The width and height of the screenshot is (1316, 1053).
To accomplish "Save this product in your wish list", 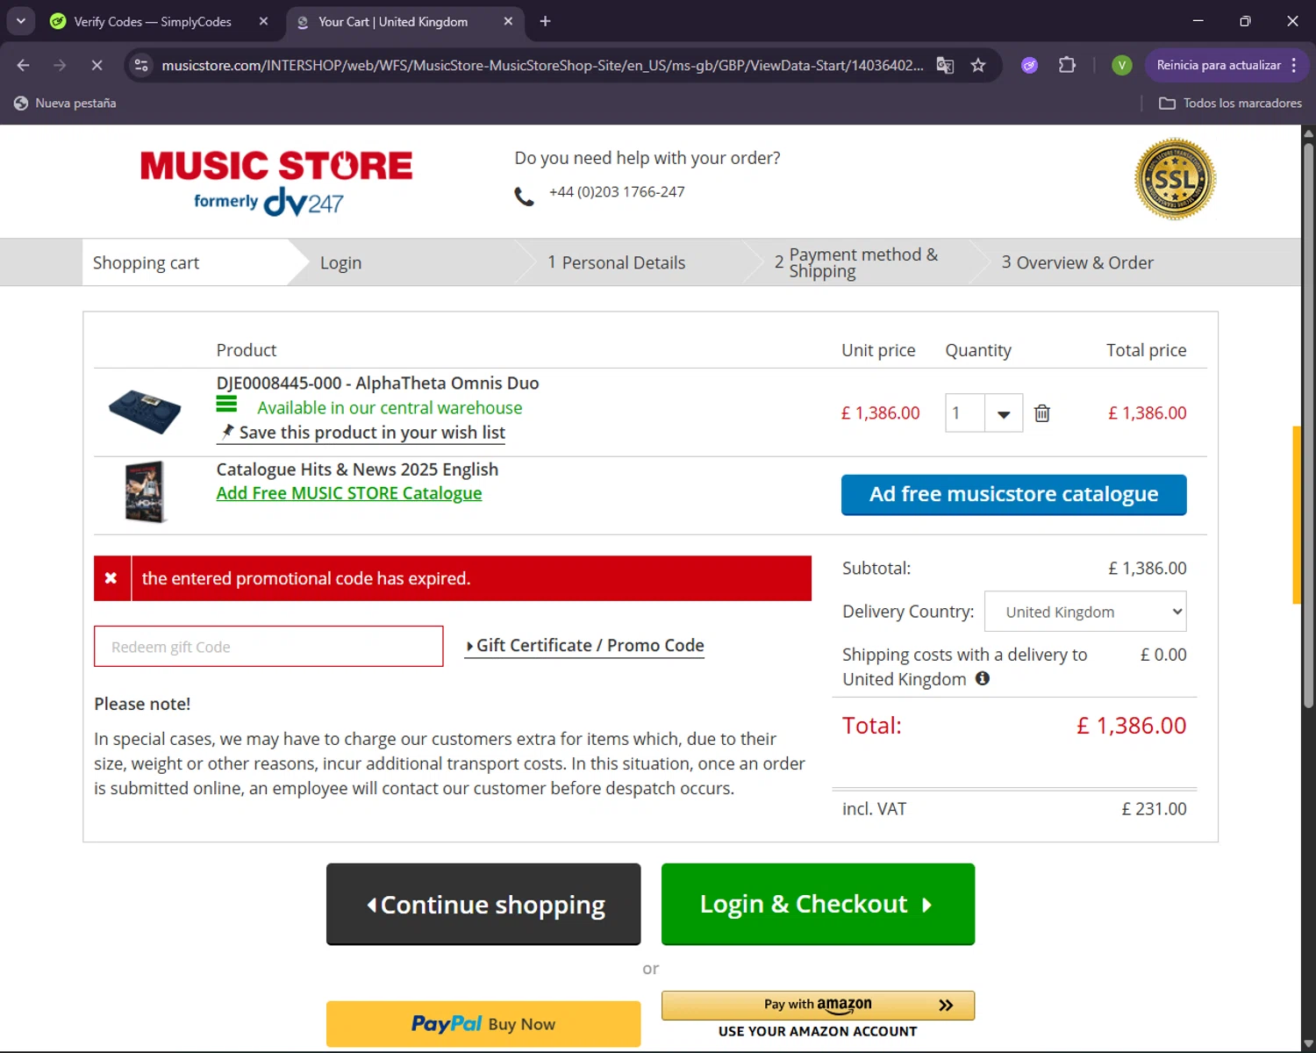I will click(x=361, y=433).
